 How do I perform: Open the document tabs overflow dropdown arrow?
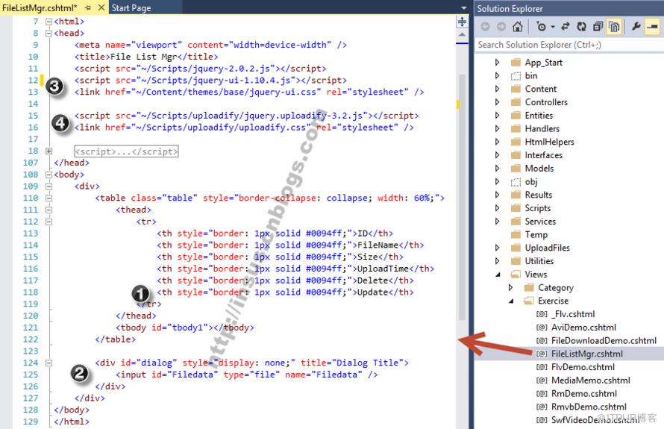pyautogui.click(x=464, y=8)
